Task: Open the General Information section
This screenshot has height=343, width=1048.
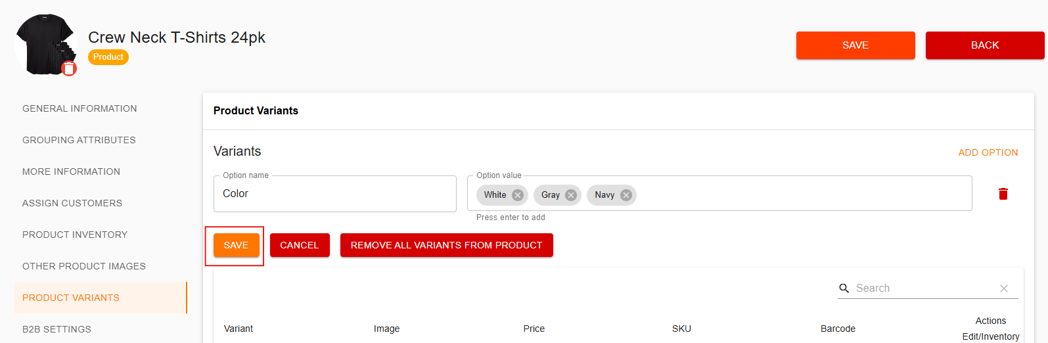Action: (x=80, y=108)
